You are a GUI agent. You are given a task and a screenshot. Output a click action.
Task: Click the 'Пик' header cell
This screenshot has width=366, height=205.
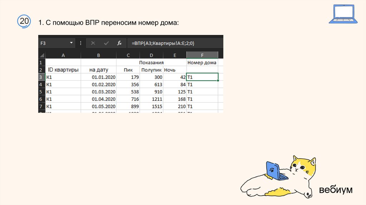128,70
